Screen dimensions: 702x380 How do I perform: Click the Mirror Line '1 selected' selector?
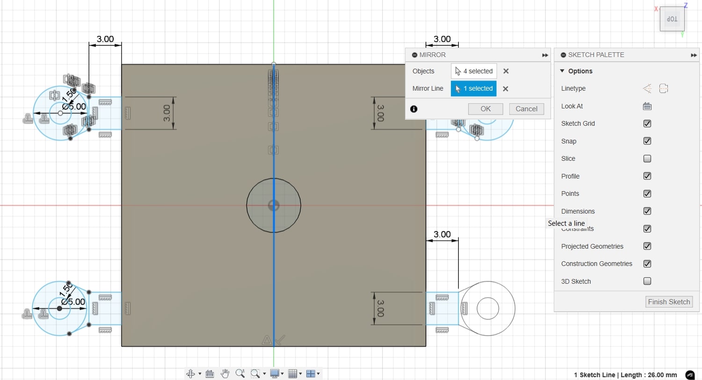coord(474,88)
